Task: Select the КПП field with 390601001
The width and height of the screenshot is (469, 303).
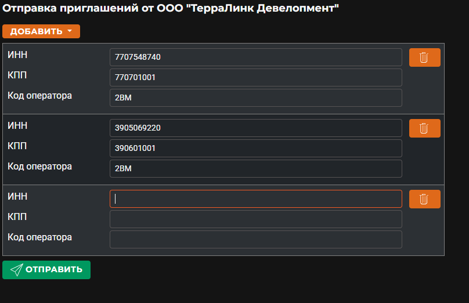Action: pyautogui.click(x=256, y=149)
